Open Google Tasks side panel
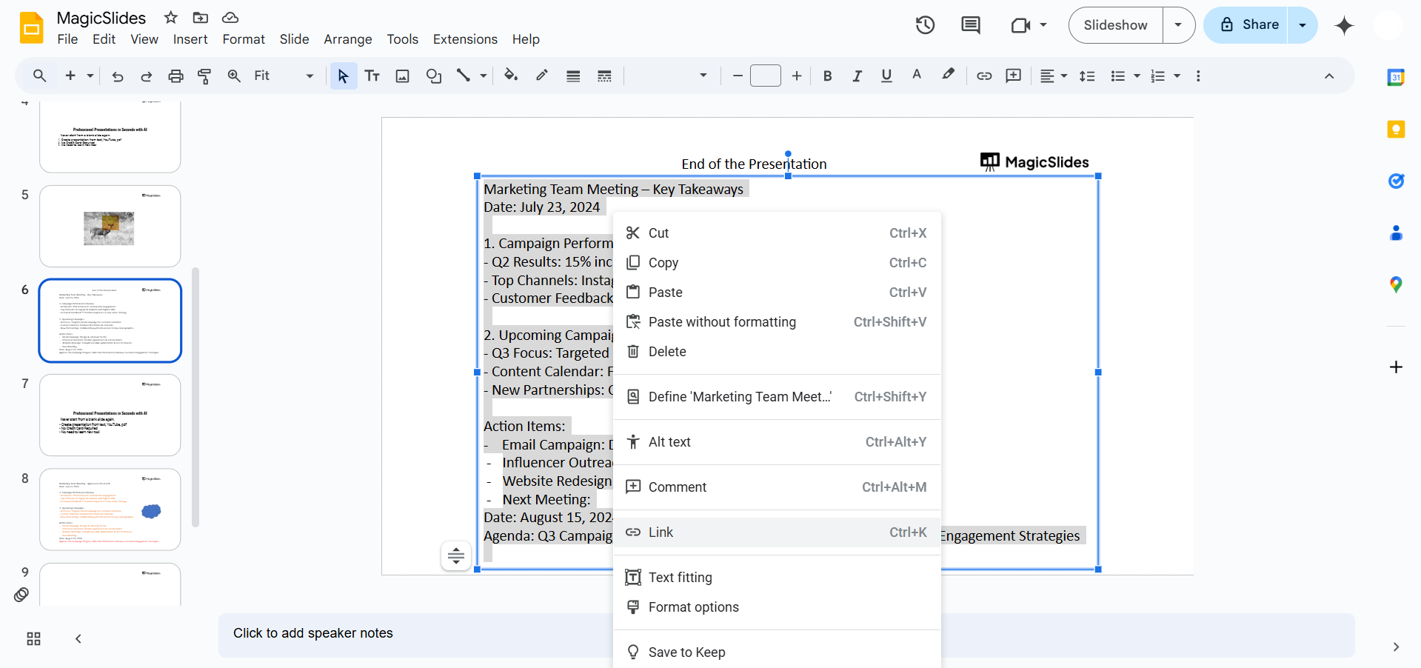This screenshot has width=1421, height=668. point(1396,181)
